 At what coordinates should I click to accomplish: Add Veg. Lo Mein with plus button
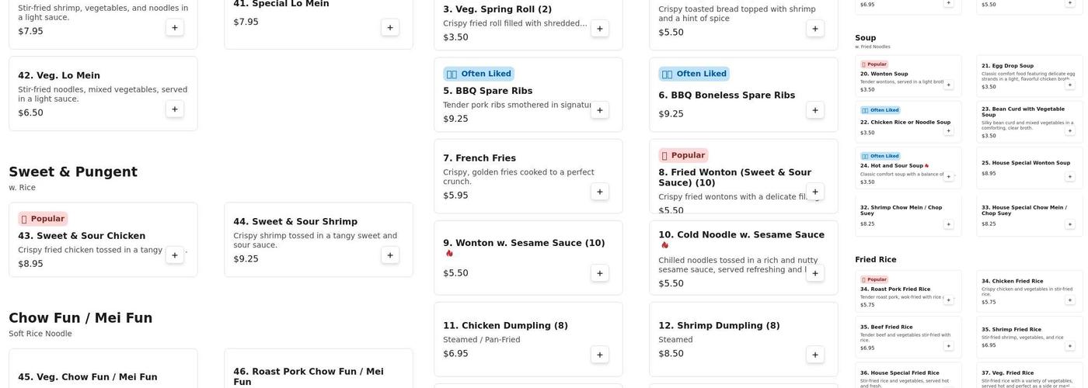175,109
